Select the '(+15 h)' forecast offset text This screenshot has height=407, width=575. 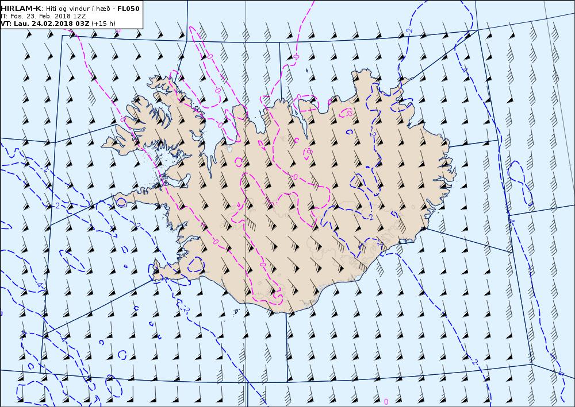coord(103,24)
